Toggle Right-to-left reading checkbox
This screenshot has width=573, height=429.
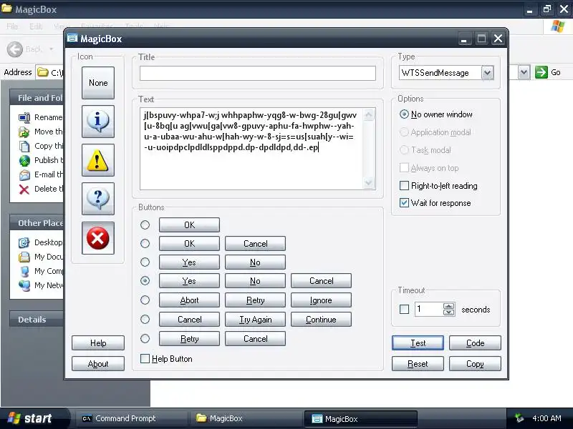(404, 186)
